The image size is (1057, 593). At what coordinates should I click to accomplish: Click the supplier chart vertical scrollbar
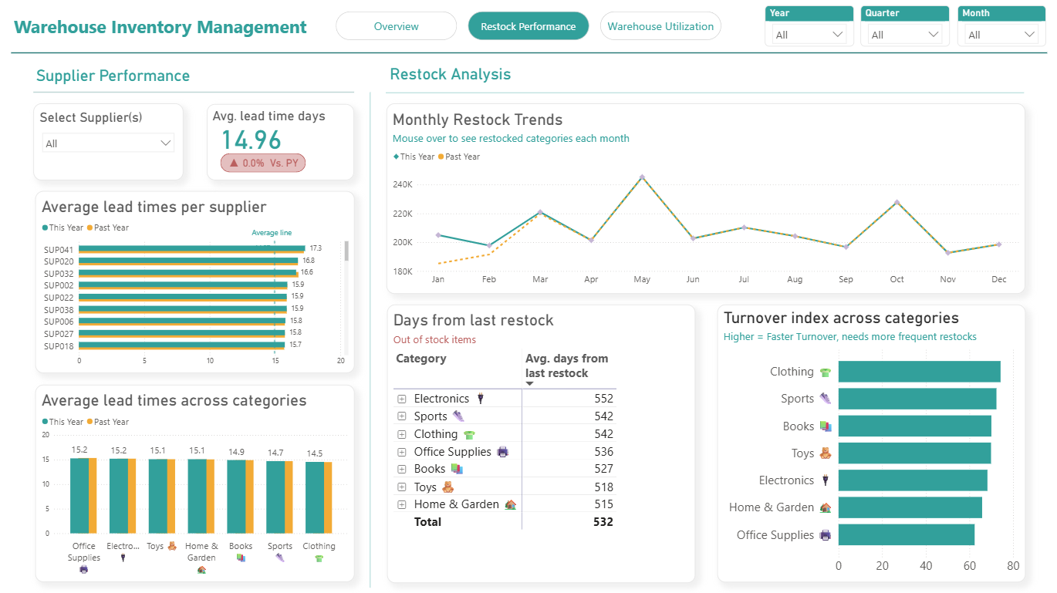point(346,251)
